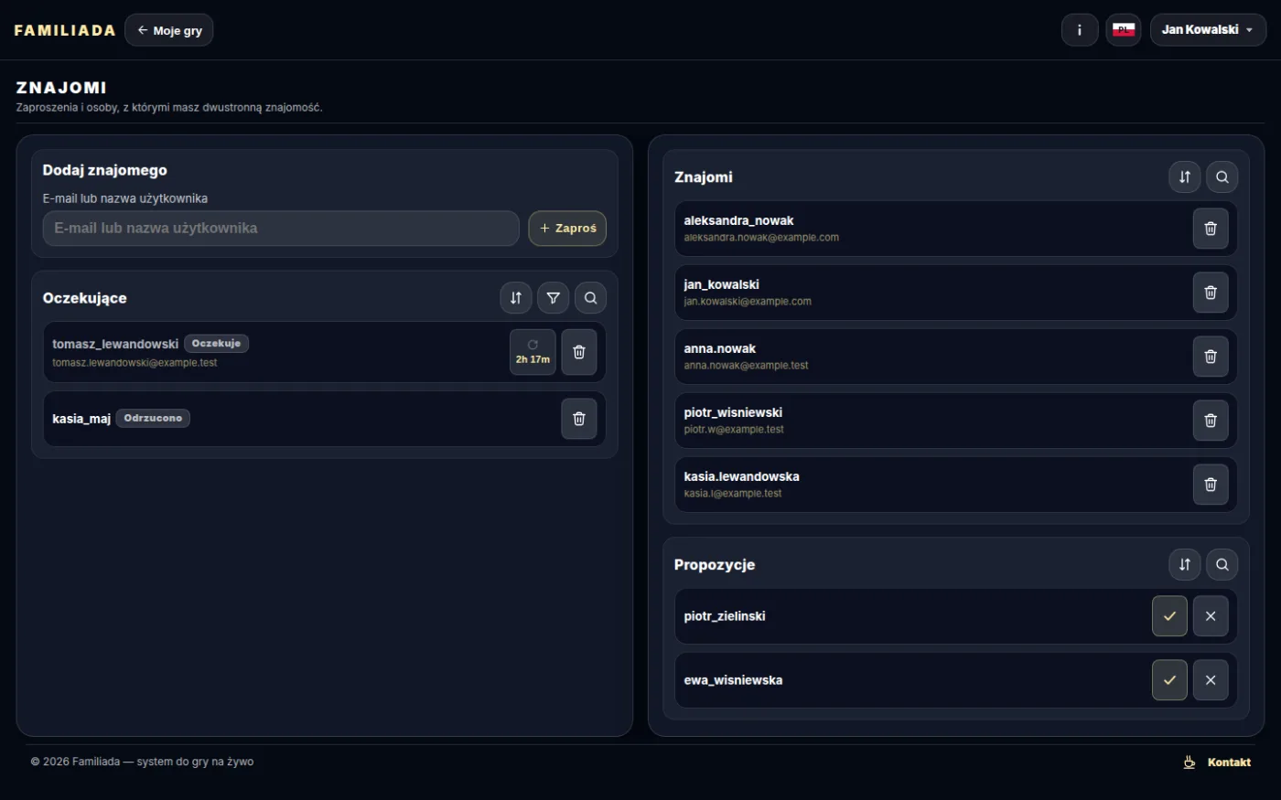1281x800 pixels.
Task: Click the Oczekuje status badge
Action: coord(217,344)
